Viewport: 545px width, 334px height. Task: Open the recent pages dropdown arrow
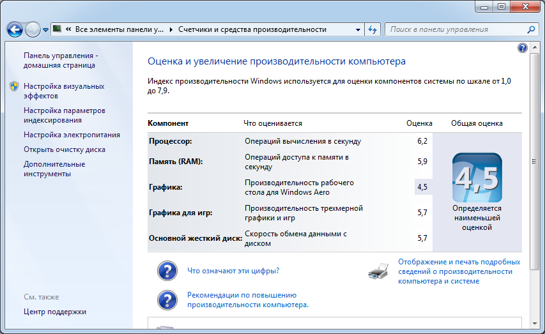tap(45, 30)
